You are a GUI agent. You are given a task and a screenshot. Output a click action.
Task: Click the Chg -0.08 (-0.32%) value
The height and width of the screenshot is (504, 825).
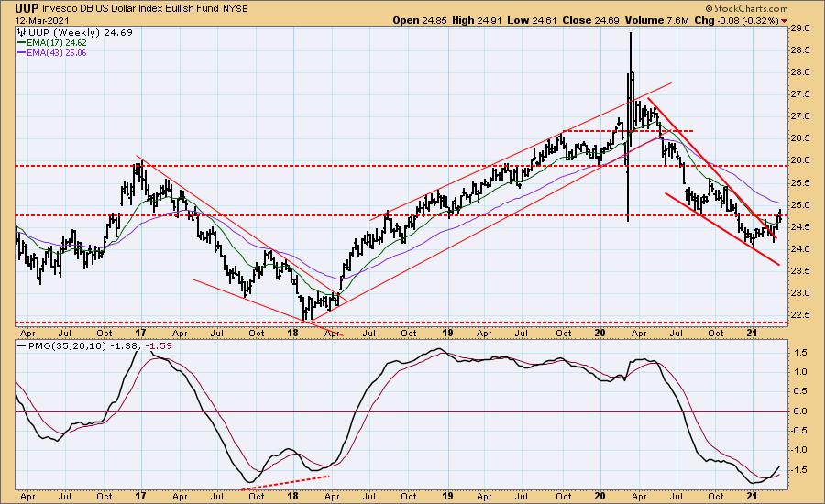point(736,20)
